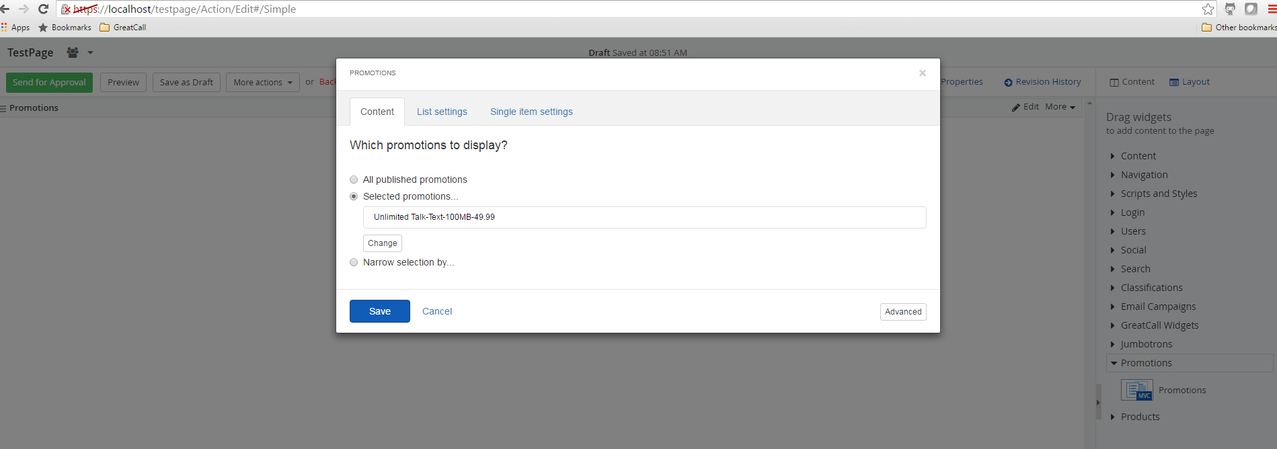Click the Preview button
This screenshot has height=449, width=1277.
[123, 83]
